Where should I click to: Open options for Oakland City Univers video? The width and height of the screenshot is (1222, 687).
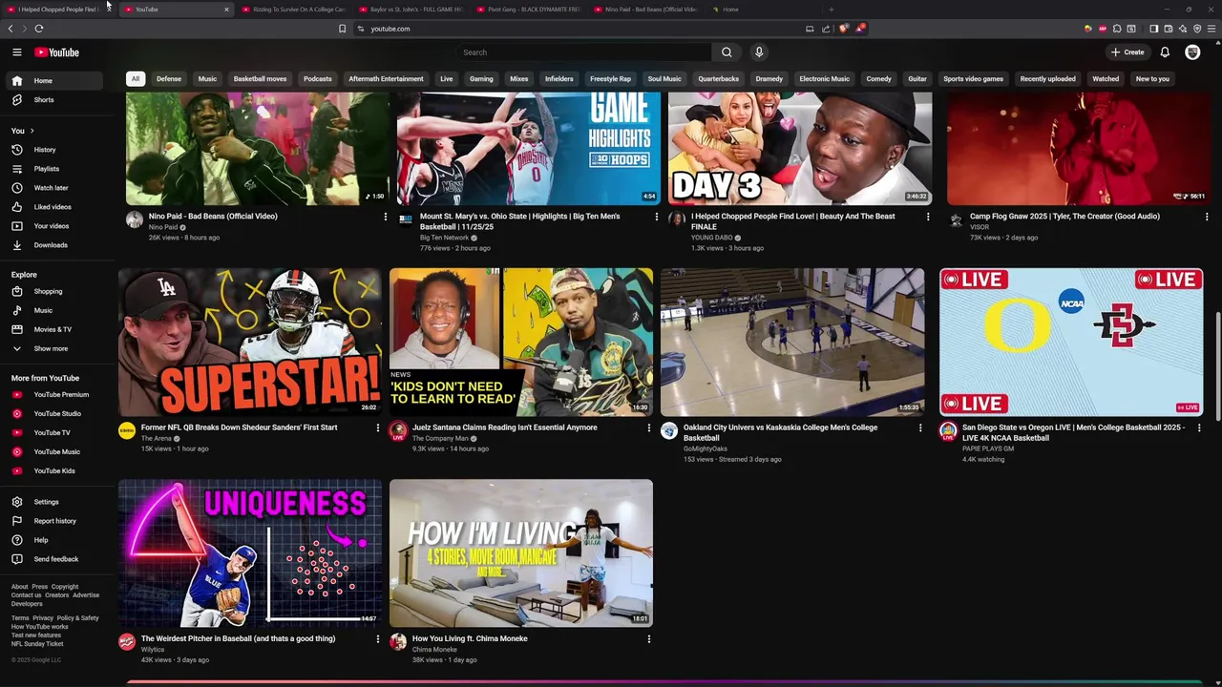coord(919,427)
